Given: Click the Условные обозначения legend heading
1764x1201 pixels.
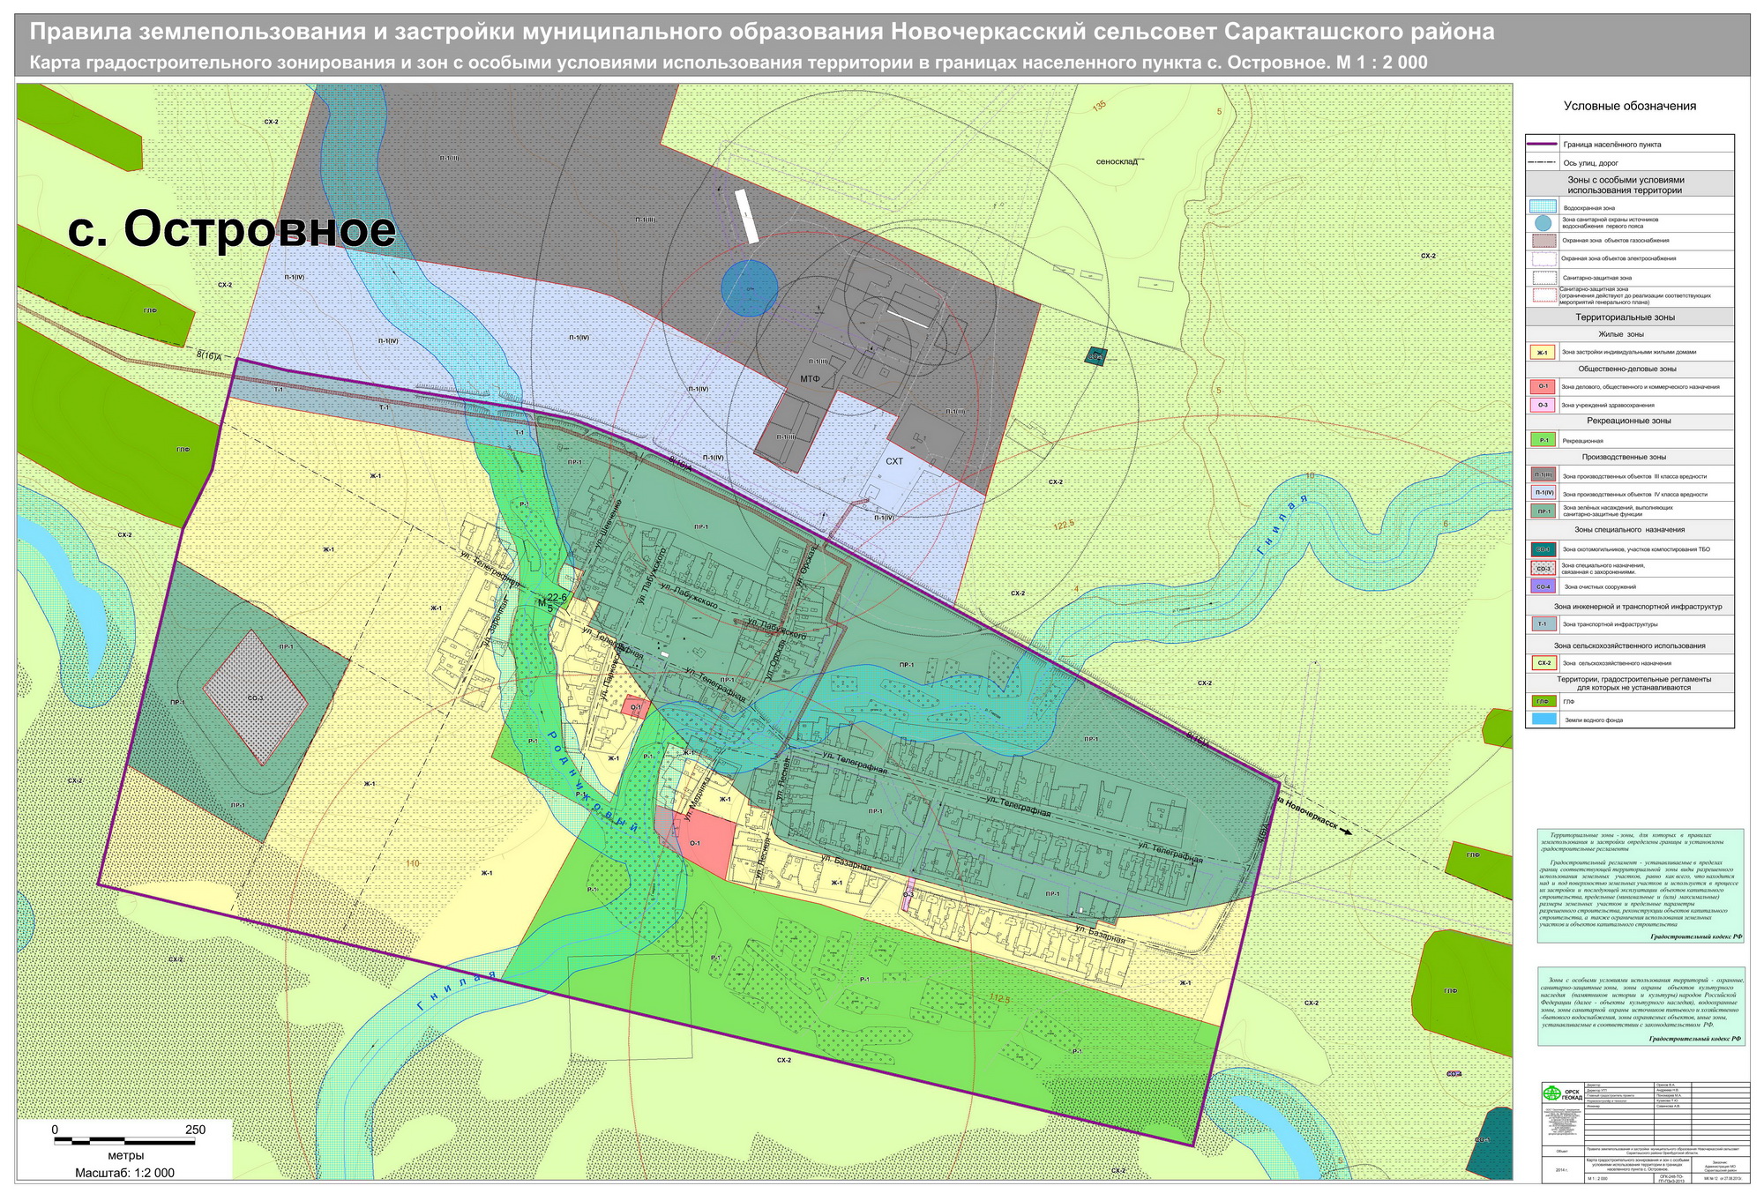Looking at the screenshot, I should (x=1630, y=106).
